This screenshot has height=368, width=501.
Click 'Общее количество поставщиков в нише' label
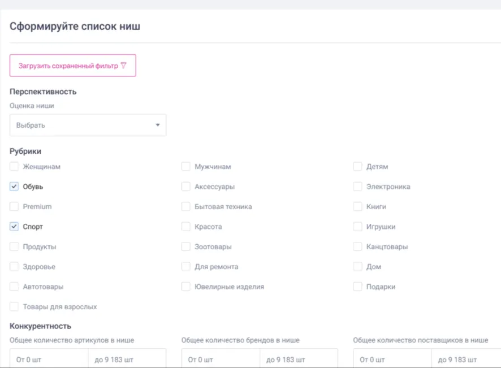point(421,340)
